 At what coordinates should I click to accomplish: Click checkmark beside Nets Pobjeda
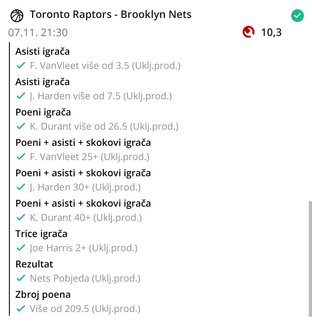21,278
